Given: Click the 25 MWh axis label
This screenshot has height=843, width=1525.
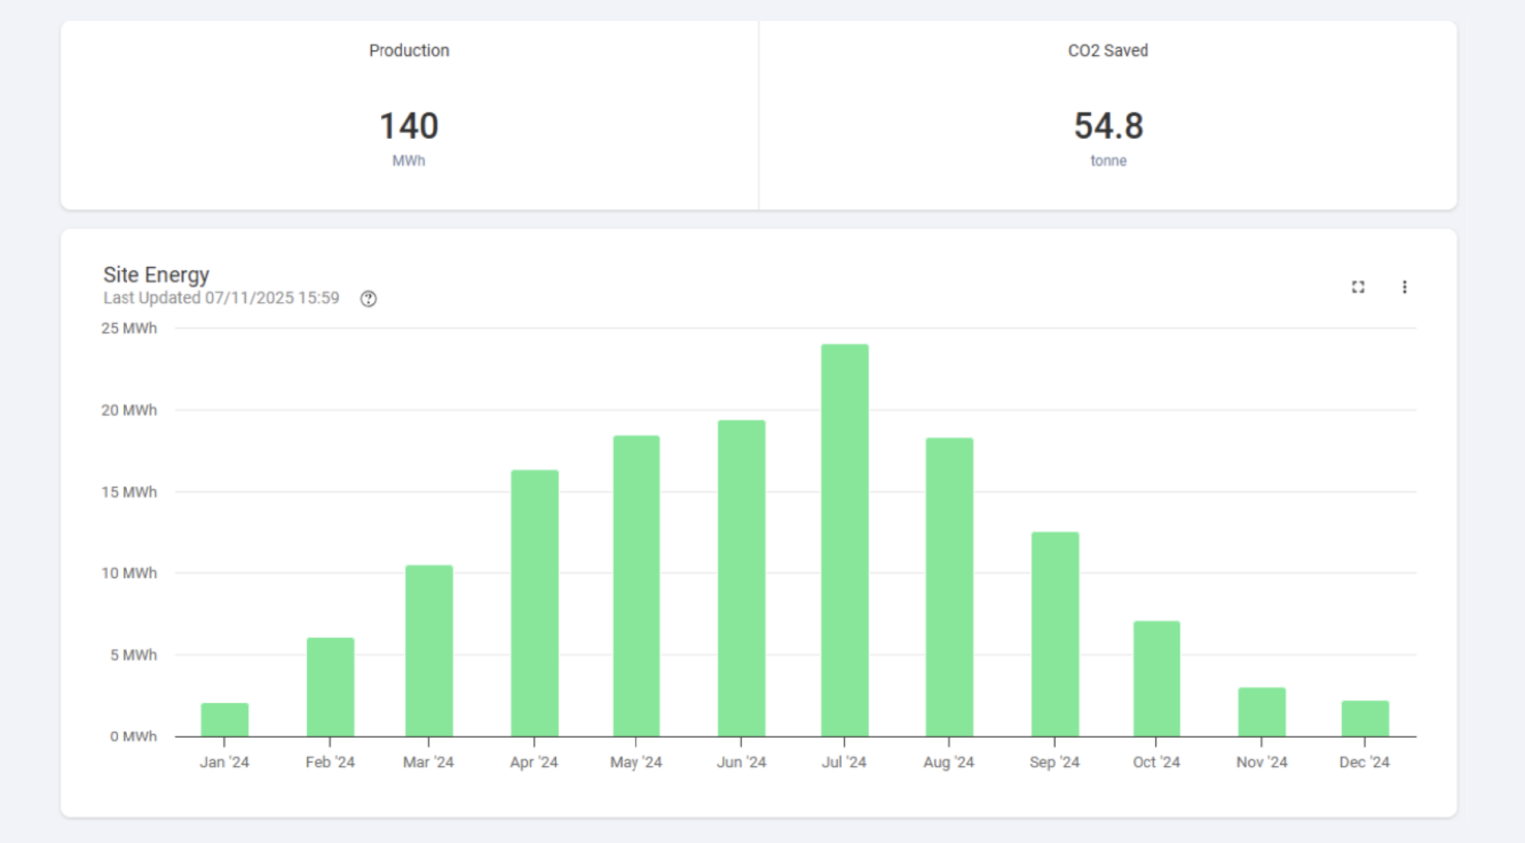Looking at the screenshot, I should pyautogui.click(x=128, y=328).
